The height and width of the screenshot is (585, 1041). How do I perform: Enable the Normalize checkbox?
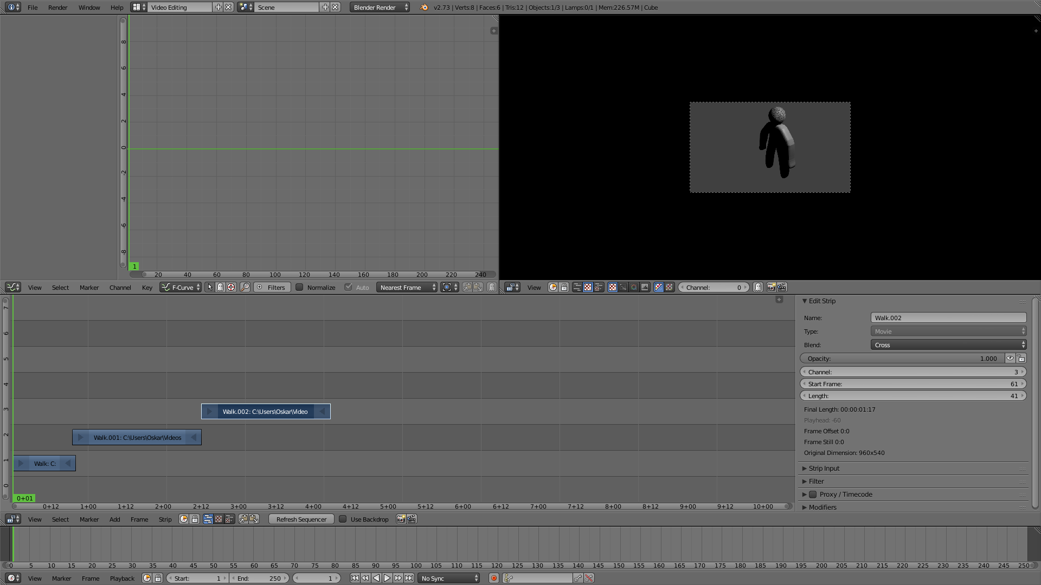coord(299,287)
